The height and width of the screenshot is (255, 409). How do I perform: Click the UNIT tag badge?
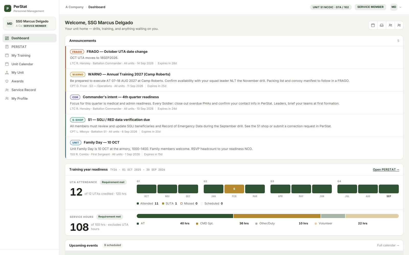(76, 143)
